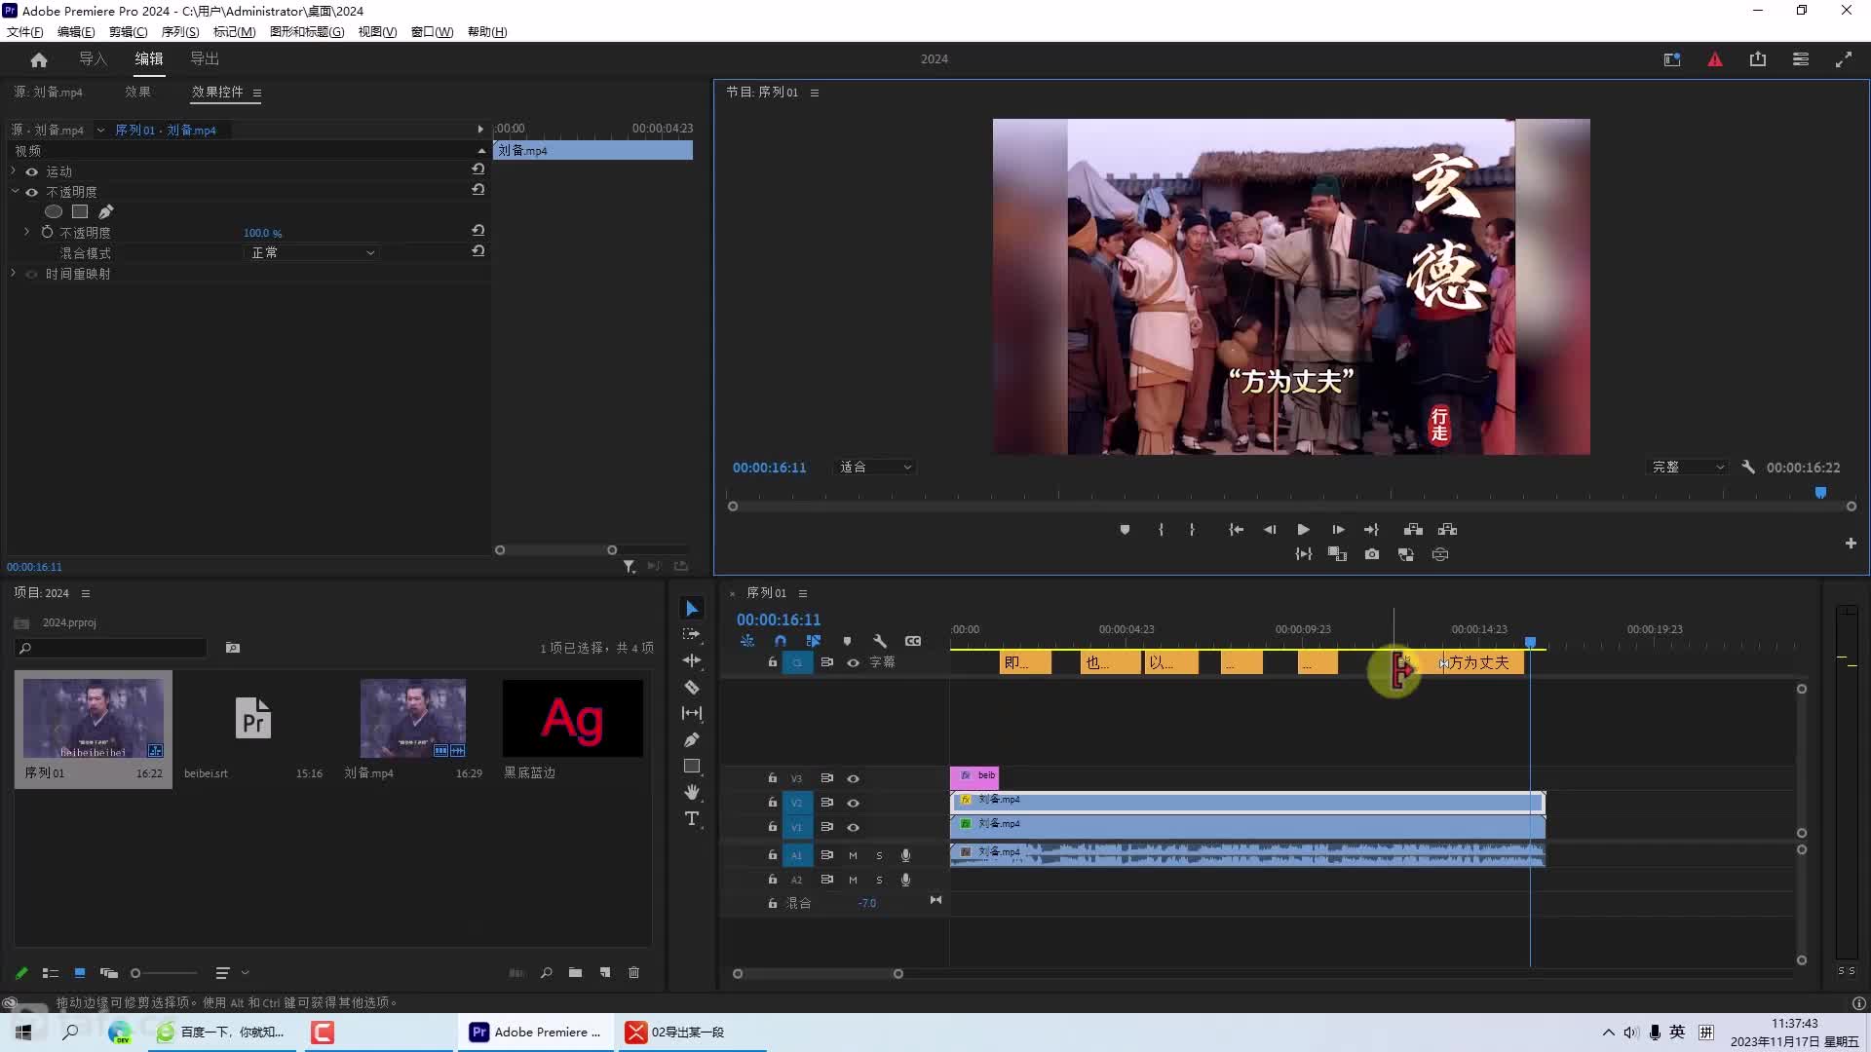This screenshot has width=1871, height=1052.
Task: Select the Type tool
Action: click(x=692, y=818)
